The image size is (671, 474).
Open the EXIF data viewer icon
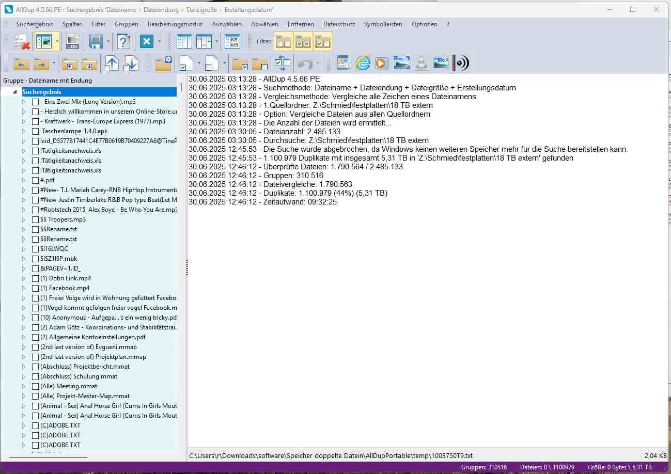pyautogui.click(x=441, y=63)
